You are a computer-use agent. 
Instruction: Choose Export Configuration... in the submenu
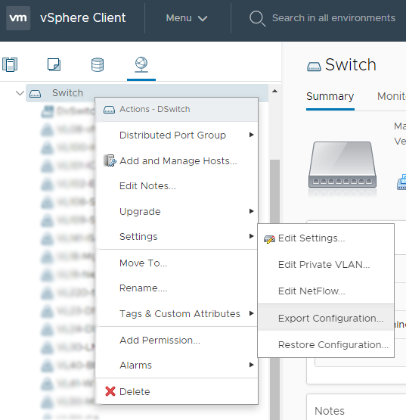[x=326, y=318]
